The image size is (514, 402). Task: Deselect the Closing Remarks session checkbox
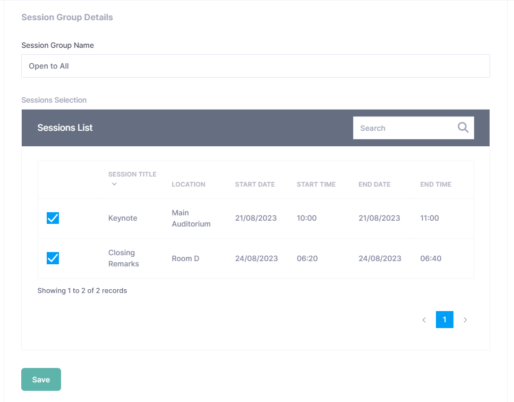[x=53, y=258]
